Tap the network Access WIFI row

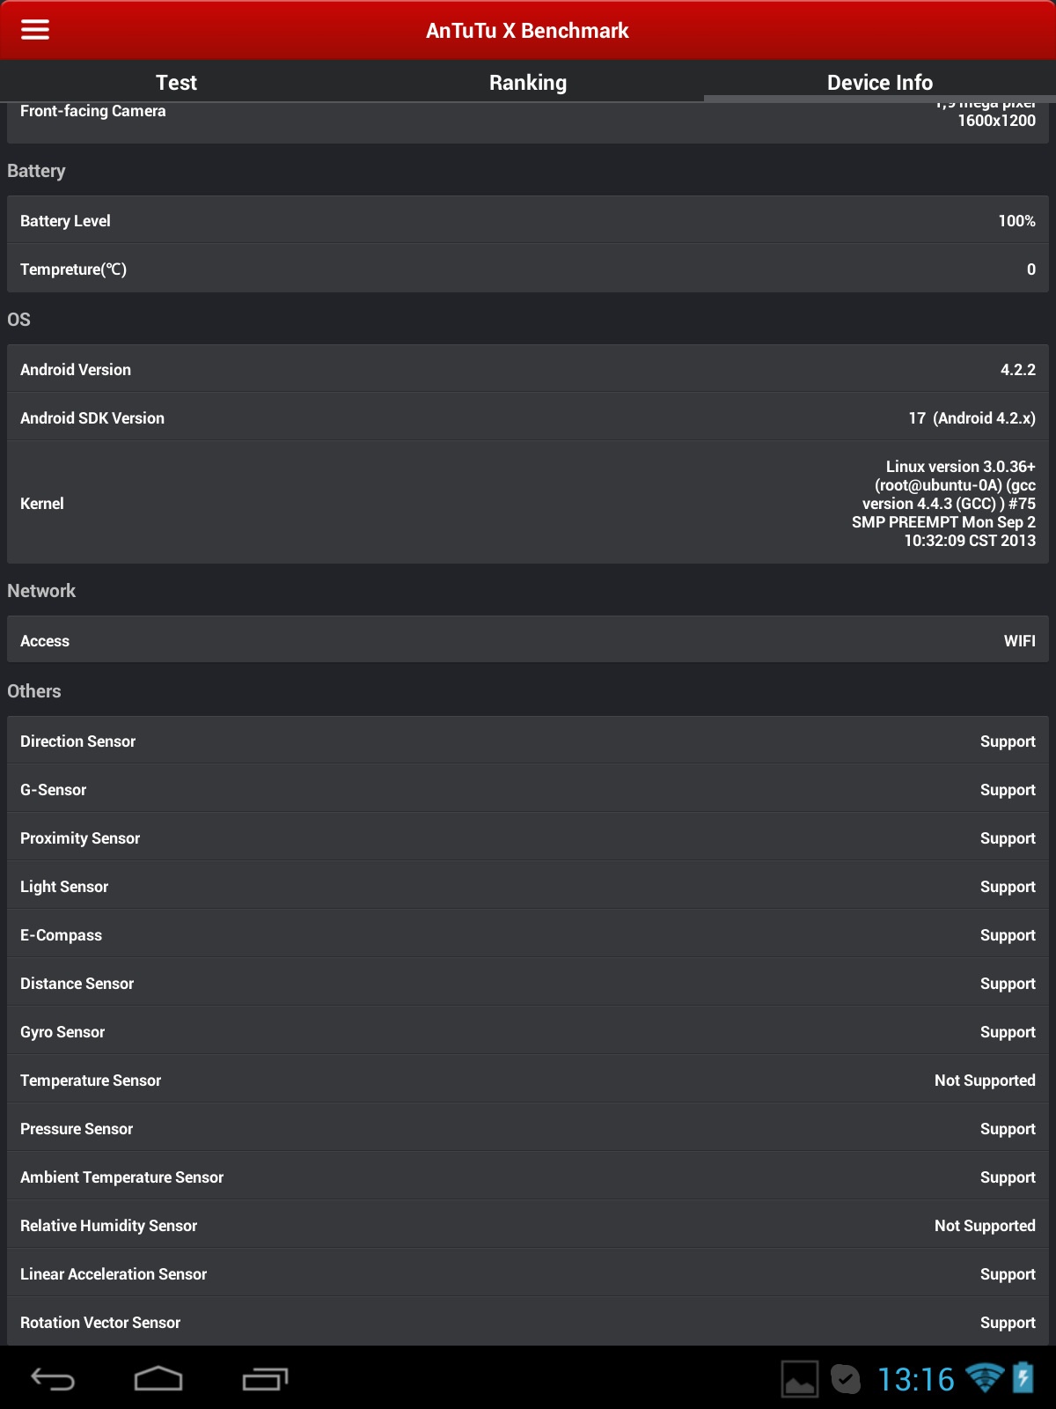(x=528, y=641)
